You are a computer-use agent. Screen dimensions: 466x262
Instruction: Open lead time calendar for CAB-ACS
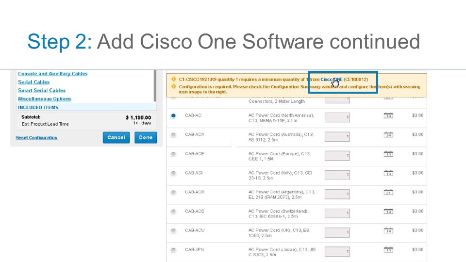(x=388, y=211)
